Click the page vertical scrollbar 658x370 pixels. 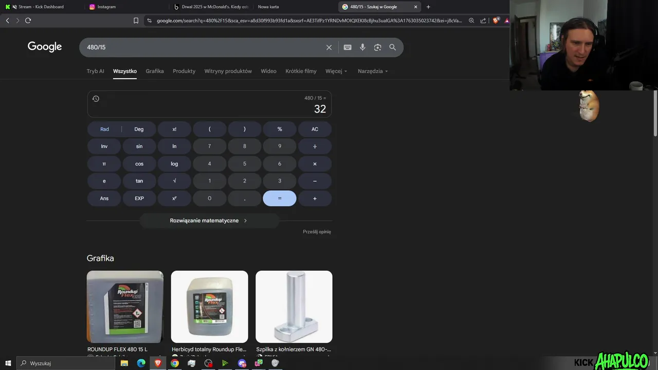(x=655, y=113)
